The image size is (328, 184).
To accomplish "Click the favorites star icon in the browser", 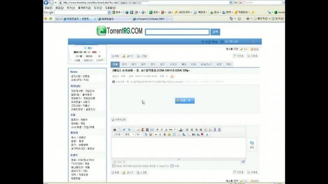I will coord(46,19).
